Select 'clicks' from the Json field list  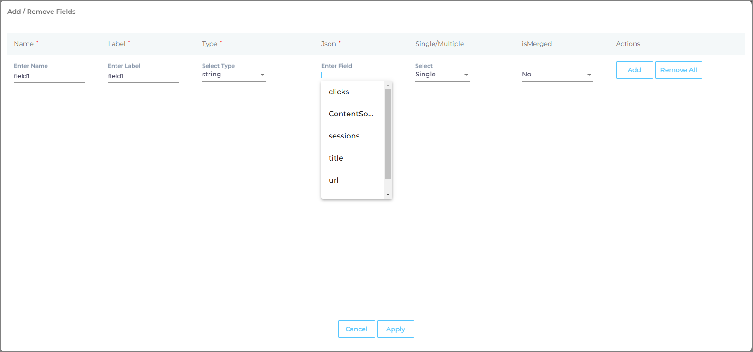click(x=339, y=92)
